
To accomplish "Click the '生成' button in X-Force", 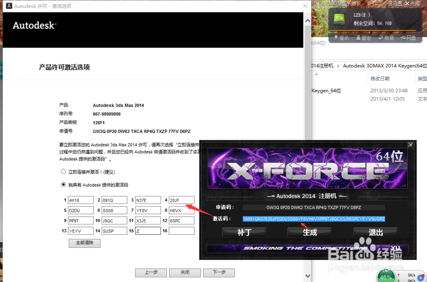I will (x=310, y=232).
